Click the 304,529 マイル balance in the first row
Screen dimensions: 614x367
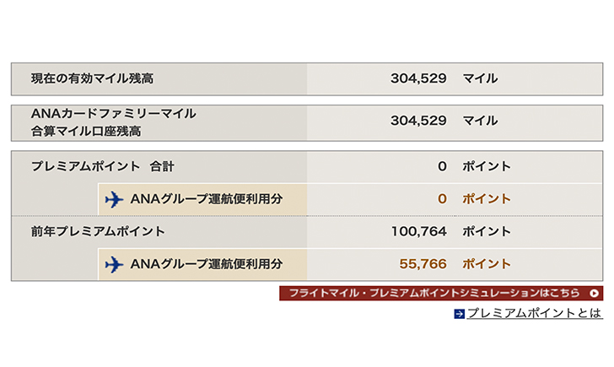tap(444, 78)
